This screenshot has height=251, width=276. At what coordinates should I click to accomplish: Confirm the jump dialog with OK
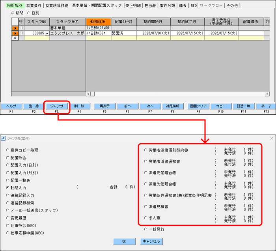pos(124,242)
